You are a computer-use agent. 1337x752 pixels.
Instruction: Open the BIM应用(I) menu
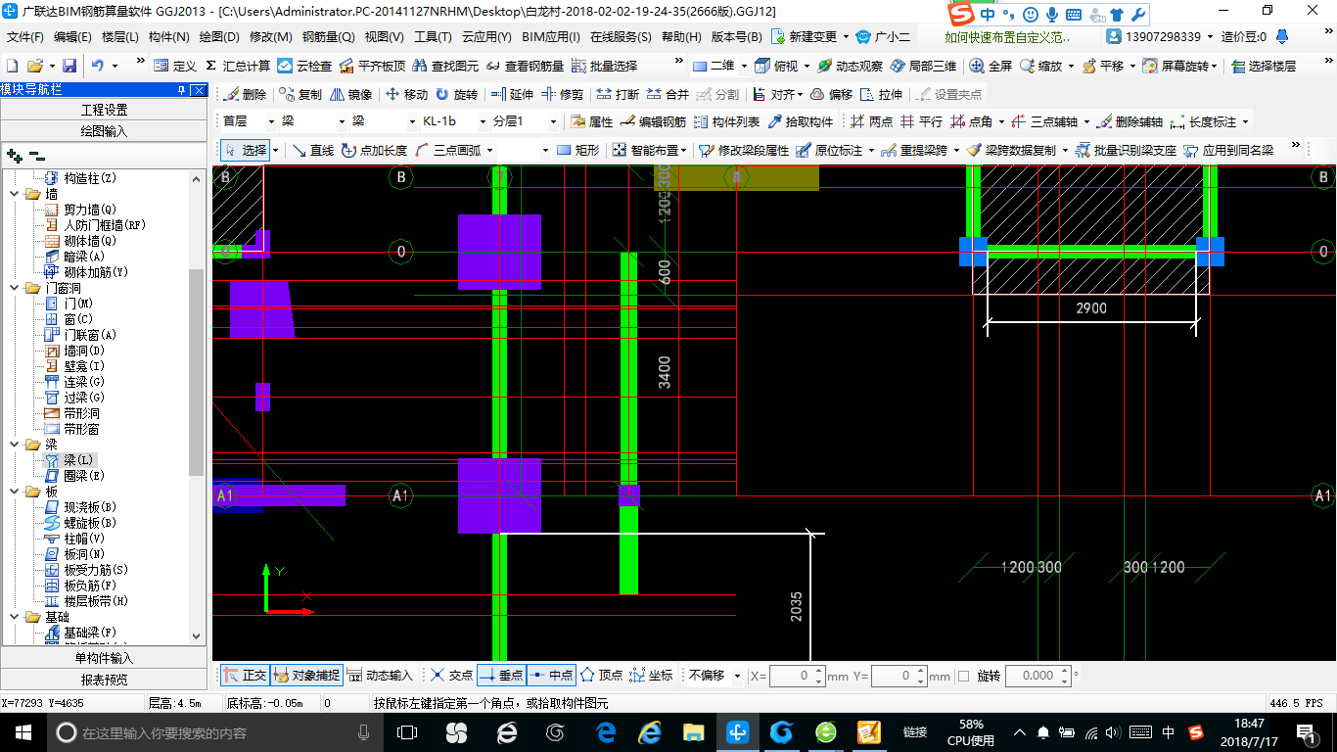551,37
